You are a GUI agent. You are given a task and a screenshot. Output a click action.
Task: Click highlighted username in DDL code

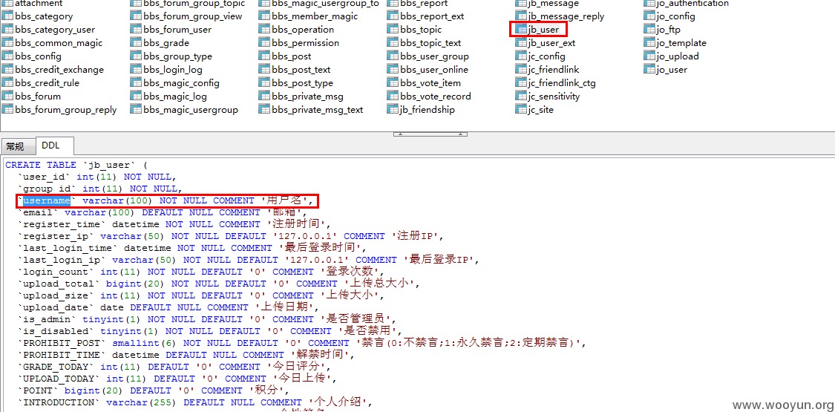click(47, 200)
